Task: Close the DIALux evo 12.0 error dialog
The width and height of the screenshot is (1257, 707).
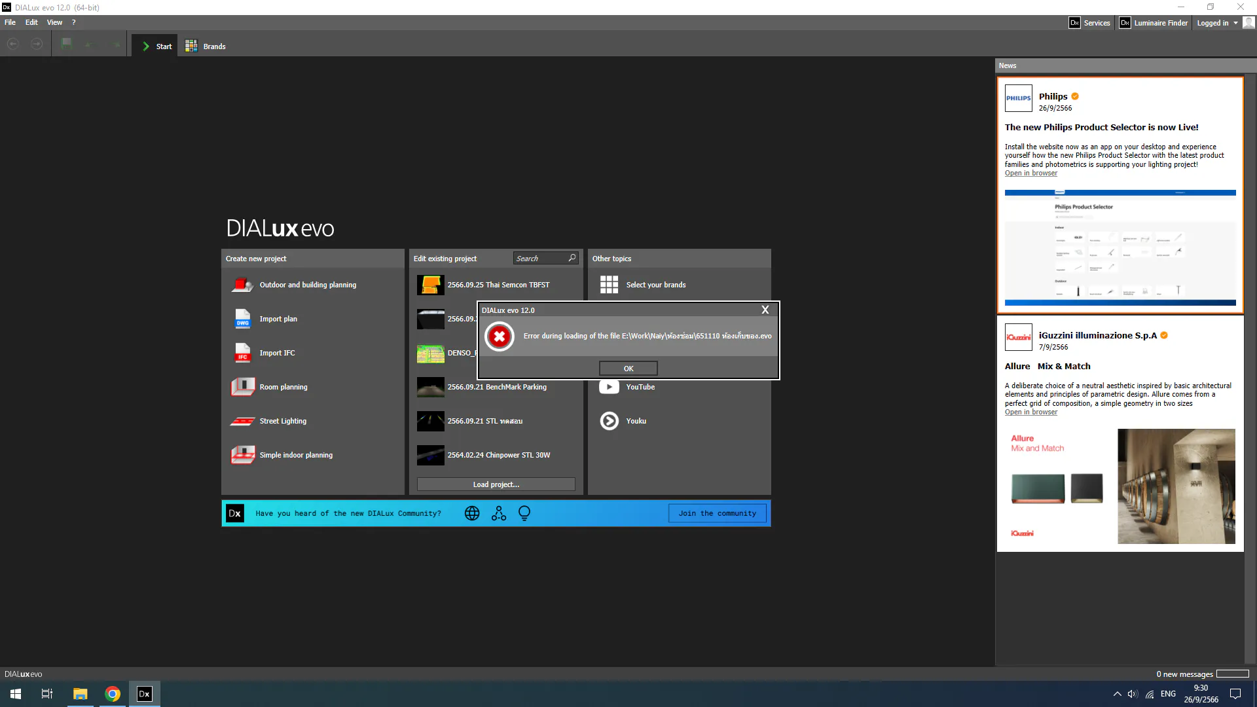Action: (765, 310)
